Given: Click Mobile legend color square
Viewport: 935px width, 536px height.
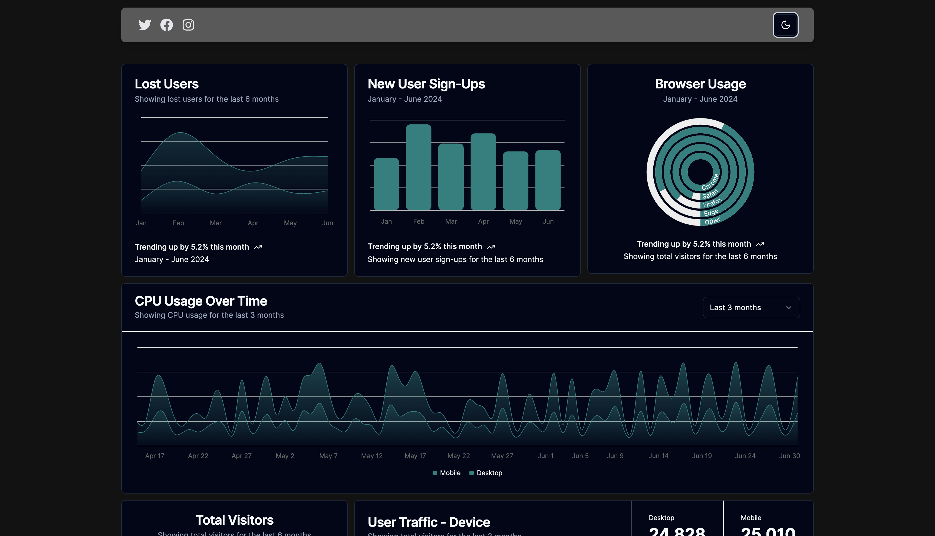Looking at the screenshot, I should coord(434,473).
